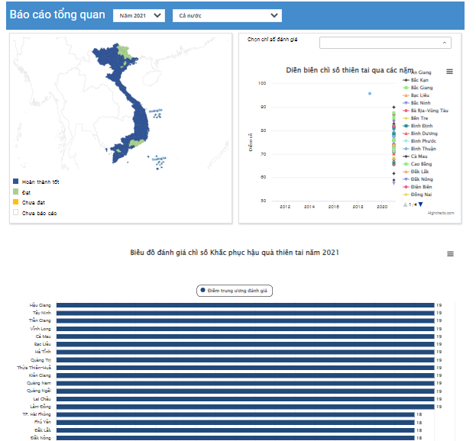Select the Hậu Giang bar in chart

tap(244, 305)
